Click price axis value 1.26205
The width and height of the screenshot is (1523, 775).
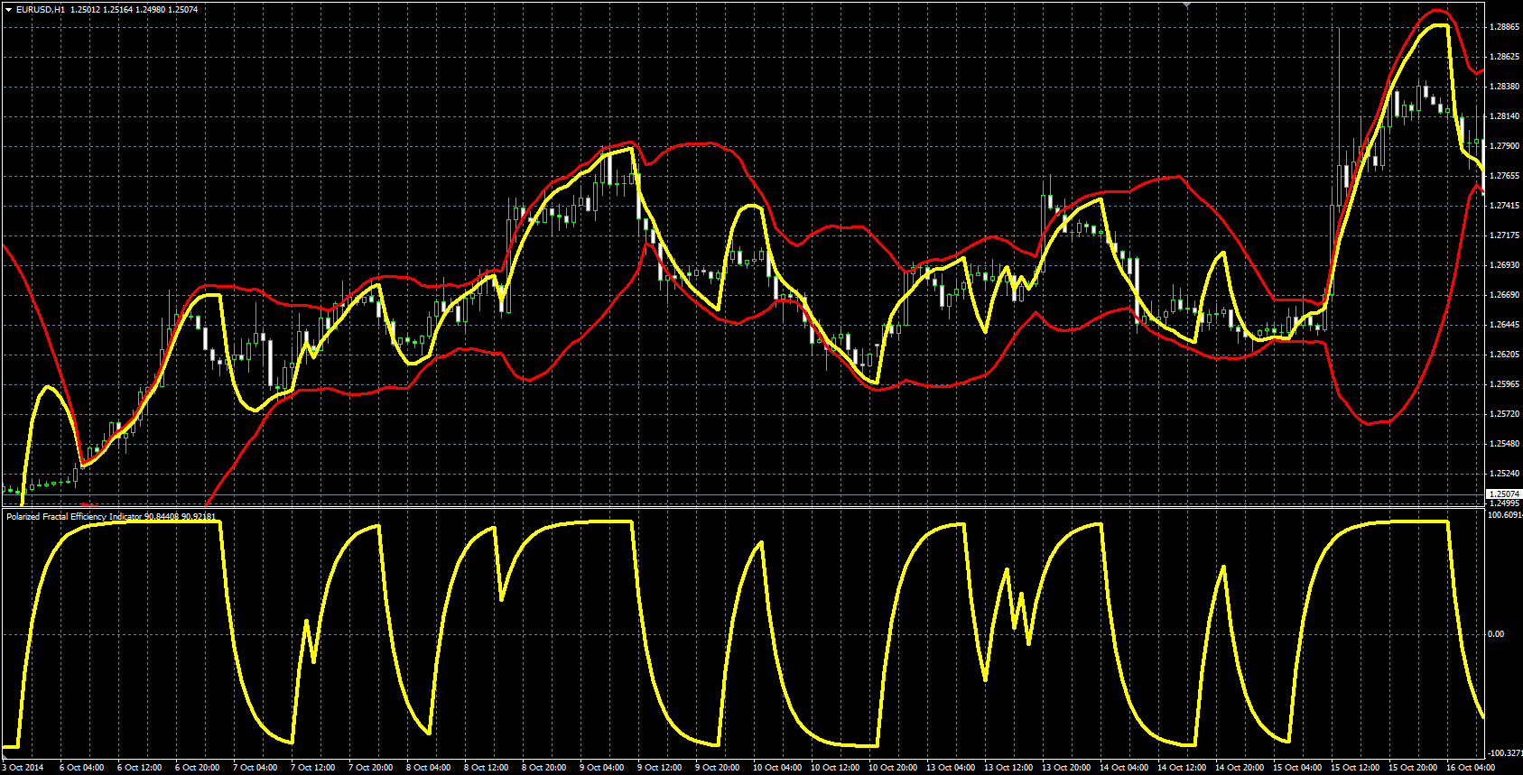click(1504, 355)
